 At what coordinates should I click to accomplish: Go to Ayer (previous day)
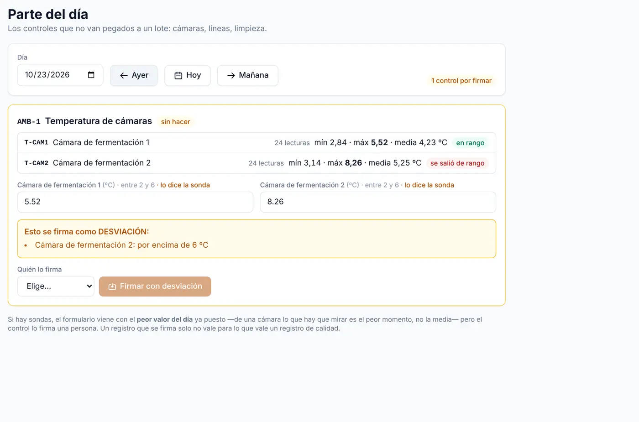(134, 75)
